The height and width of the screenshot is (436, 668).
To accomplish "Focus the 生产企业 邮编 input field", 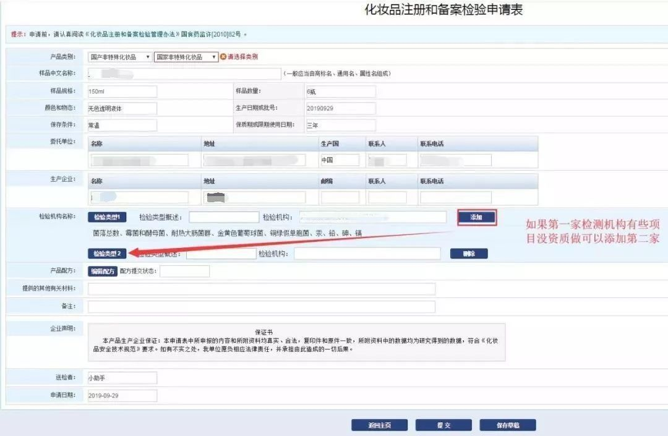I will (x=340, y=198).
